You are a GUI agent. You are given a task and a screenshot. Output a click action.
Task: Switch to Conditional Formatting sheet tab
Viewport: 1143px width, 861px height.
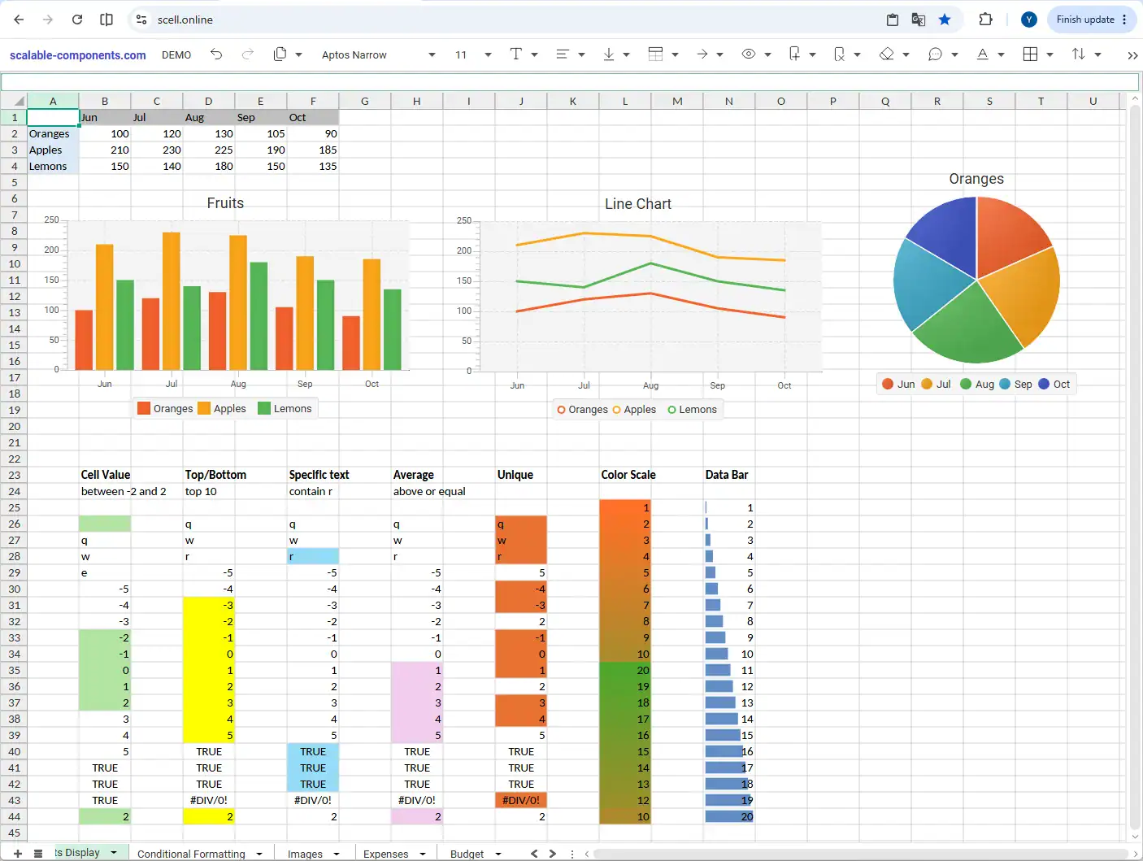(191, 854)
